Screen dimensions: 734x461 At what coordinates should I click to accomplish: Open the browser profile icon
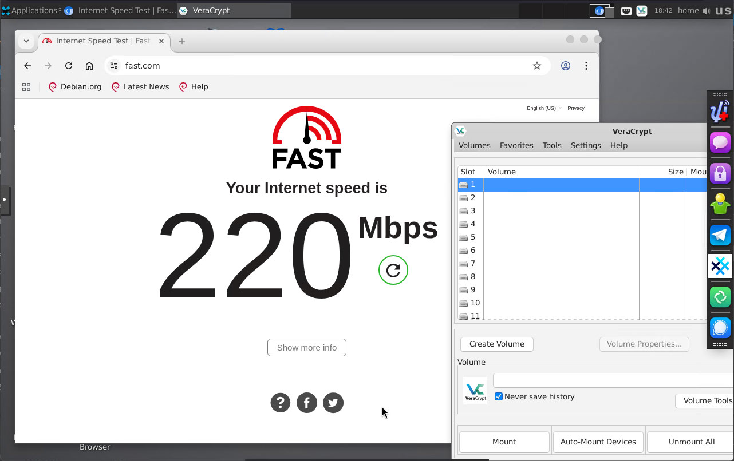[566, 66]
